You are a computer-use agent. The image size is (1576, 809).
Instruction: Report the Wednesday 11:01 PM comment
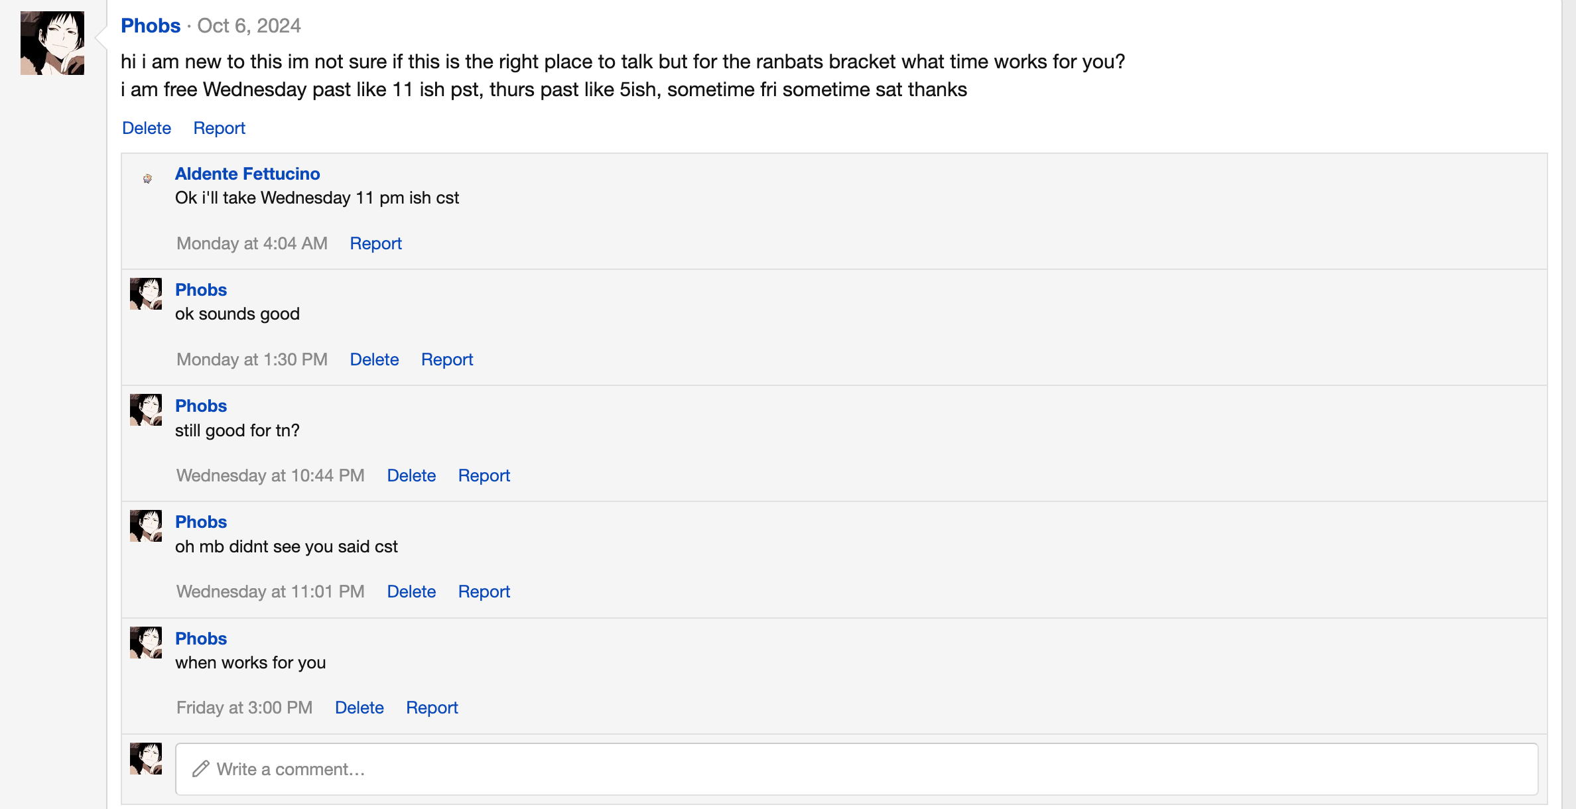[x=484, y=591]
